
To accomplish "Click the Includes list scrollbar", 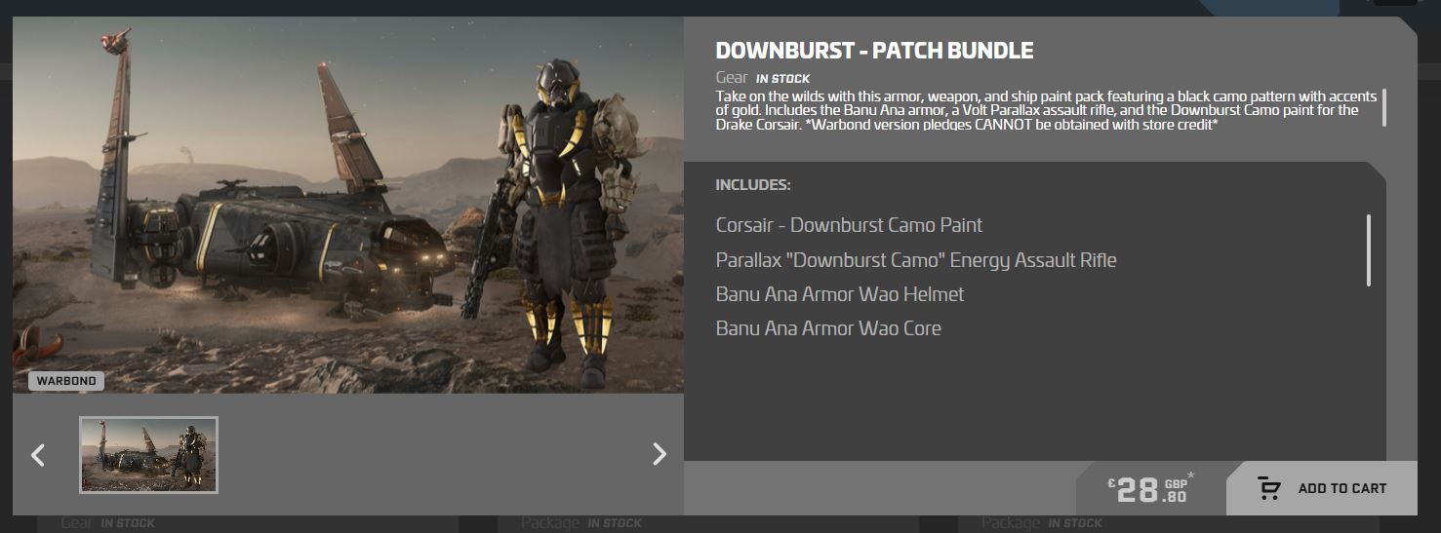I will click(x=1369, y=250).
